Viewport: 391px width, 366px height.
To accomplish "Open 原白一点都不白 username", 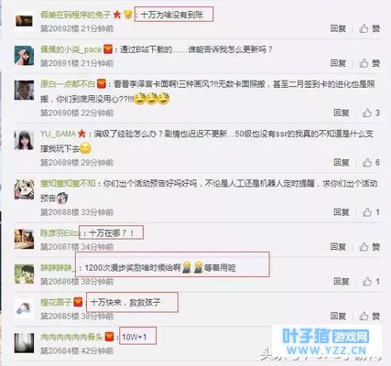I will pyautogui.click(x=68, y=84).
